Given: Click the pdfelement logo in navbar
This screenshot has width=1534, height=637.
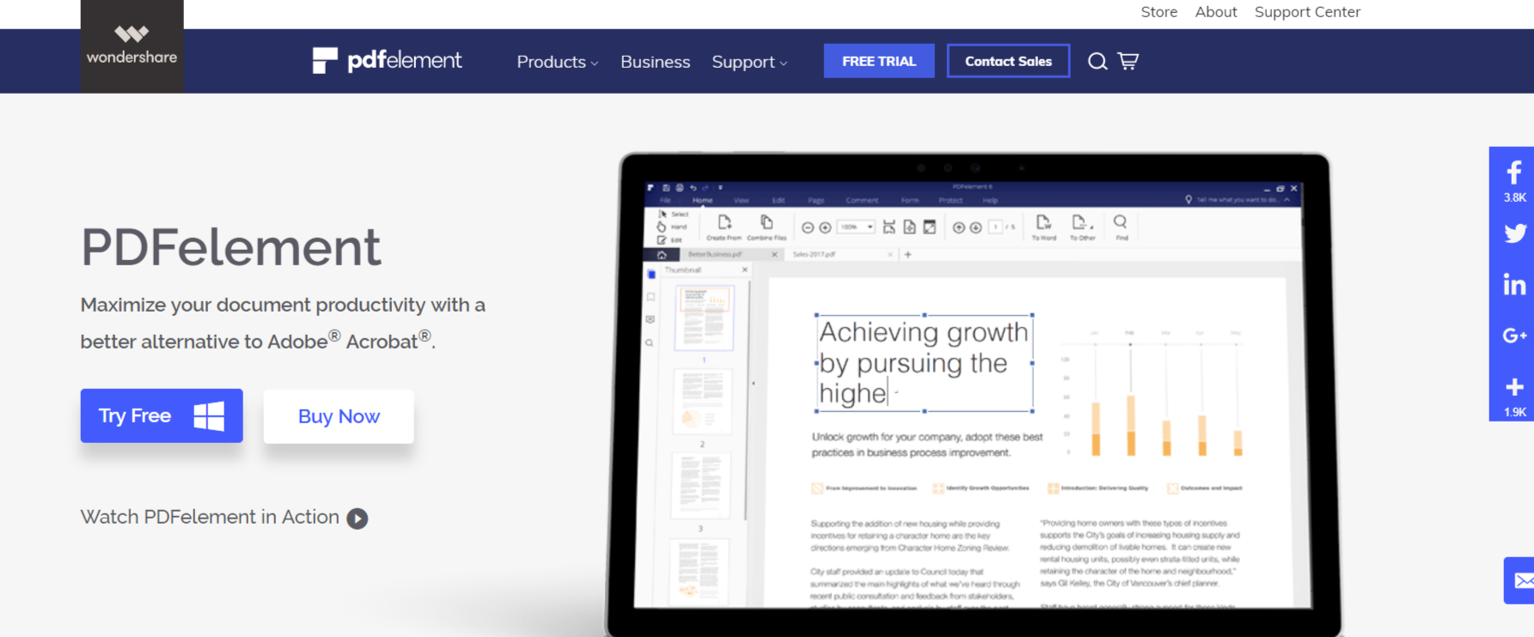Looking at the screenshot, I should pos(388,61).
